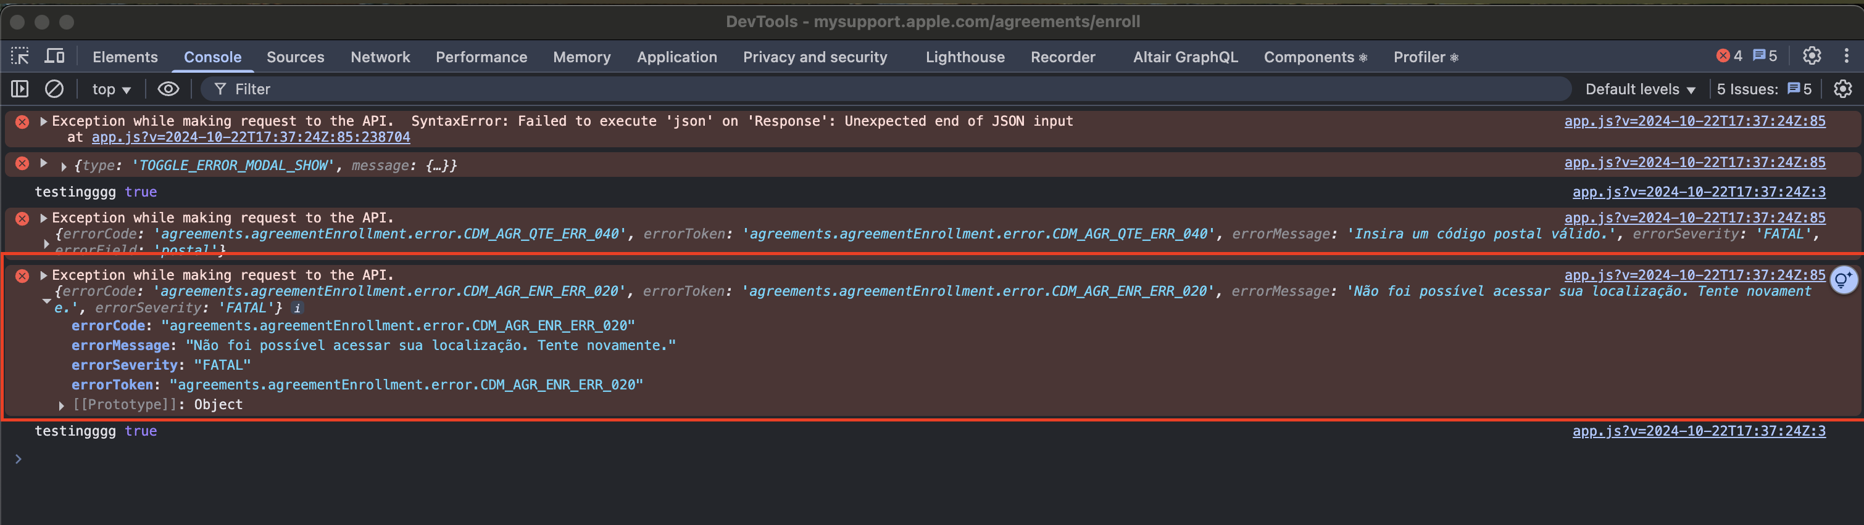Open DevTools settings gear in tab bar
This screenshot has width=1864, height=525.
1811,55
